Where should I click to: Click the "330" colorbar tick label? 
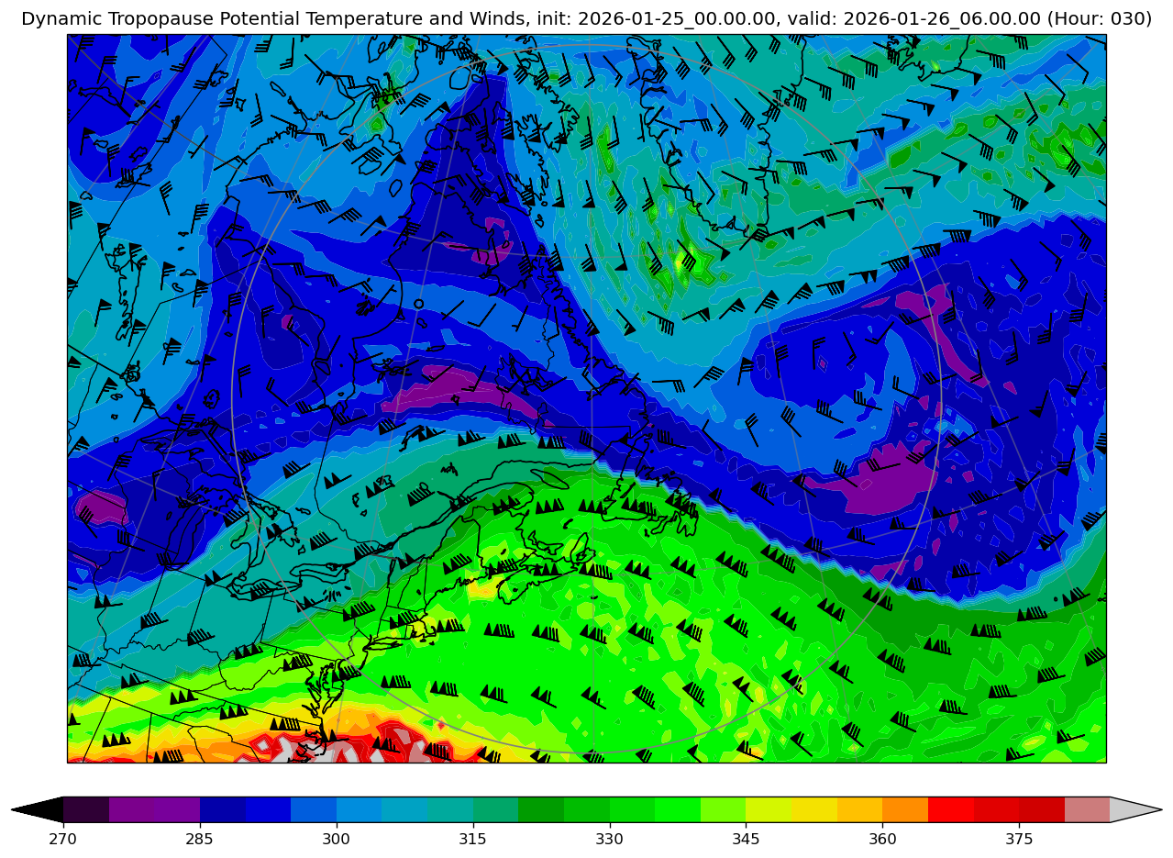610,840
